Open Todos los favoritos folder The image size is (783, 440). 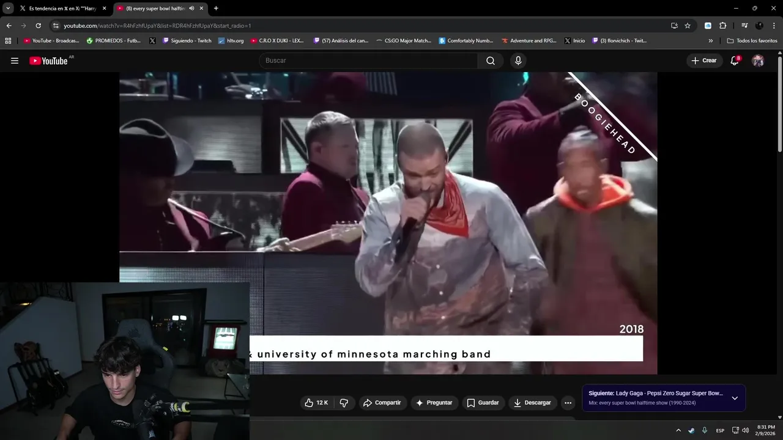[x=752, y=41]
